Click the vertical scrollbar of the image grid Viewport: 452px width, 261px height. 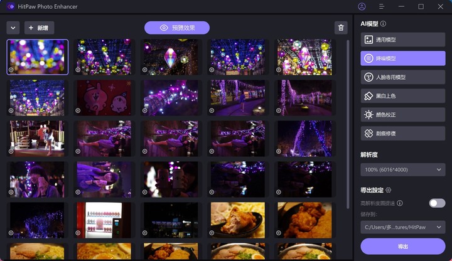point(348,124)
